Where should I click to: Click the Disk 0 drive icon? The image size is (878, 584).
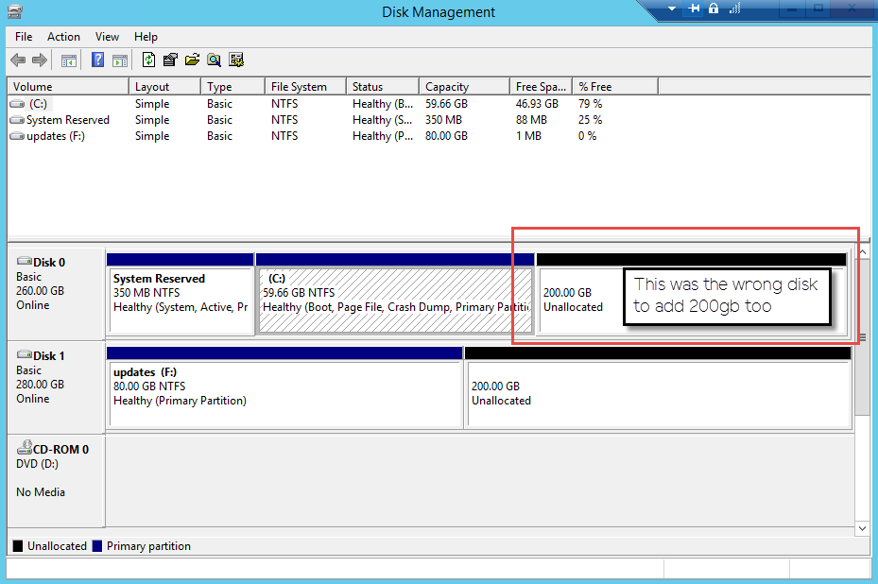tap(24, 261)
